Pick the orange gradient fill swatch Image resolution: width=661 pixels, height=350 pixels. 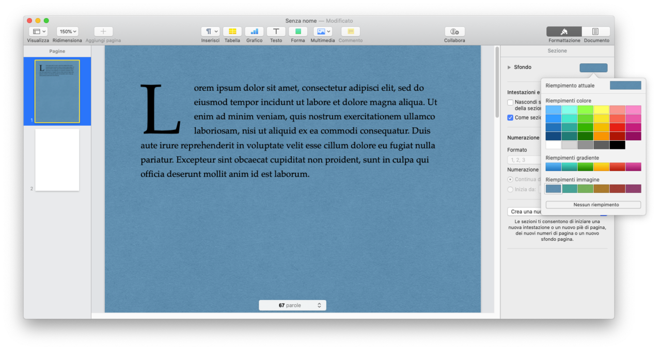click(x=601, y=167)
